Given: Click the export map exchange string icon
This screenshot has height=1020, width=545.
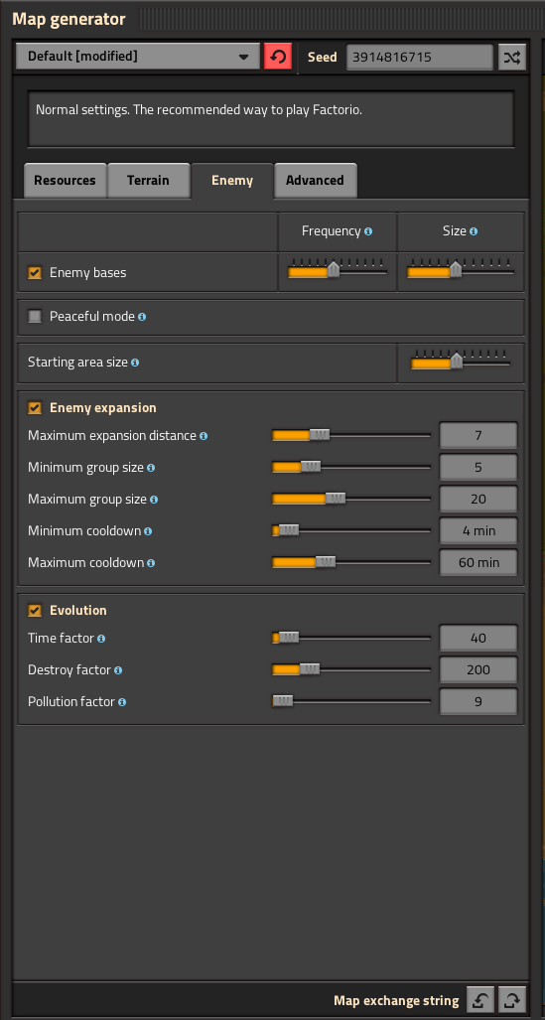Looking at the screenshot, I should [512, 1000].
